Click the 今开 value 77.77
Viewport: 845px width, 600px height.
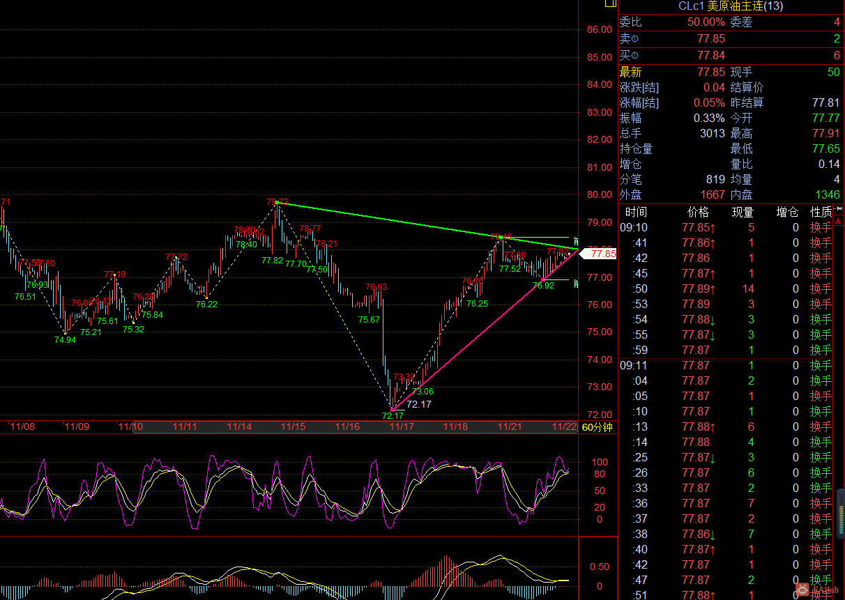(x=827, y=118)
